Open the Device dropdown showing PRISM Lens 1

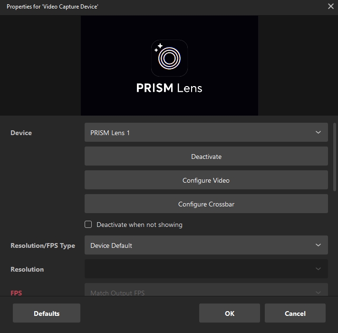(x=206, y=132)
